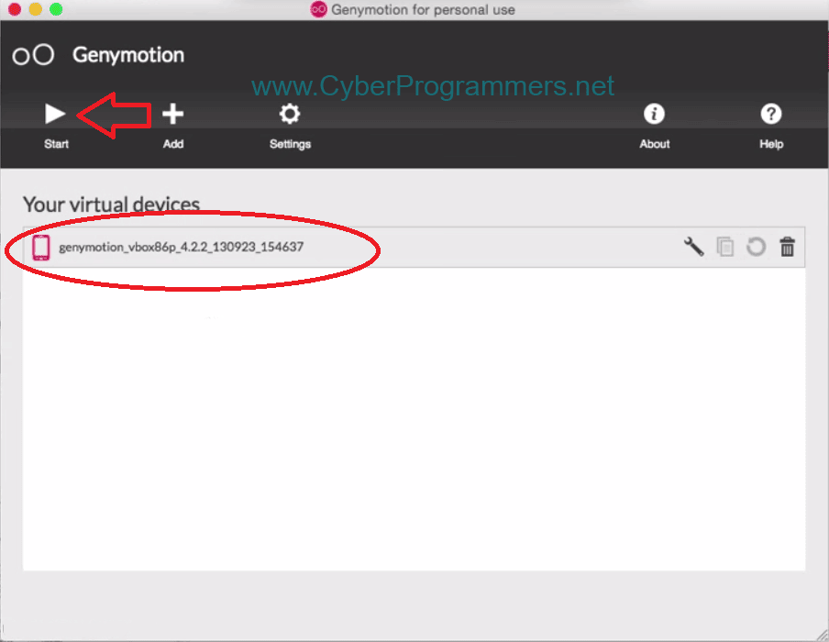Image resolution: width=829 pixels, height=642 pixels.
Task: Click the "Your virtual devices" heading
Action: (x=111, y=205)
